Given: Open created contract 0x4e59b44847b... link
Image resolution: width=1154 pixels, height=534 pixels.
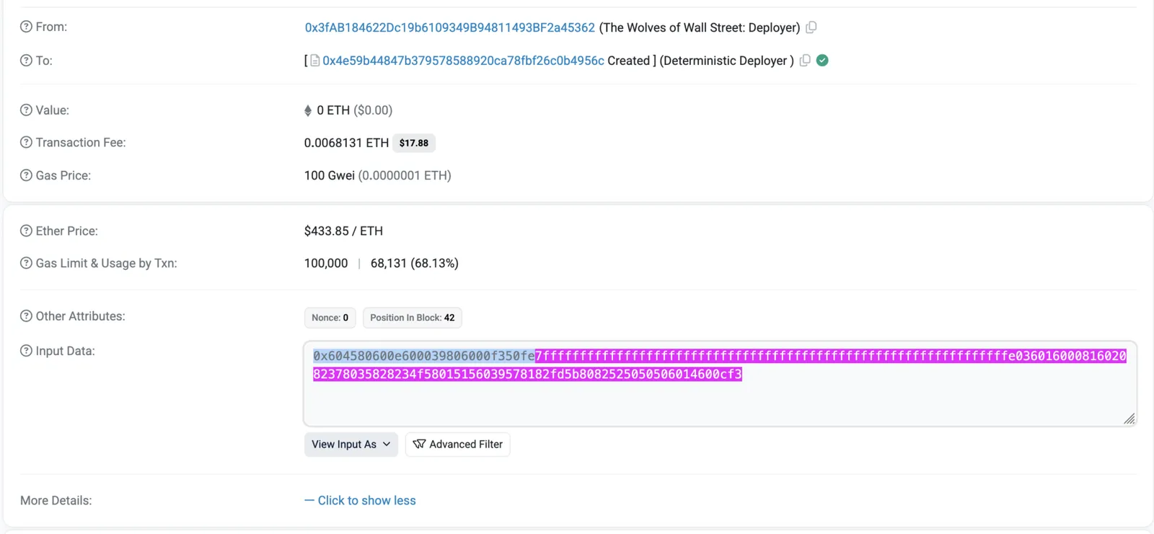Looking at the screenshot, I should coord(463,61).
